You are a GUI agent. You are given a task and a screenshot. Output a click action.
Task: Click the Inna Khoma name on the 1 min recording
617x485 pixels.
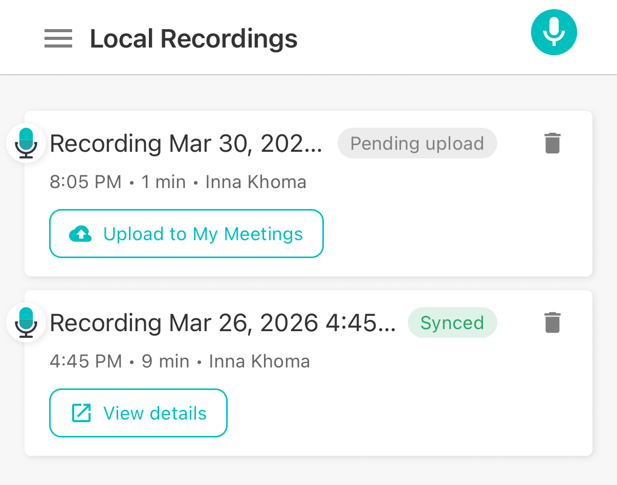256,182
